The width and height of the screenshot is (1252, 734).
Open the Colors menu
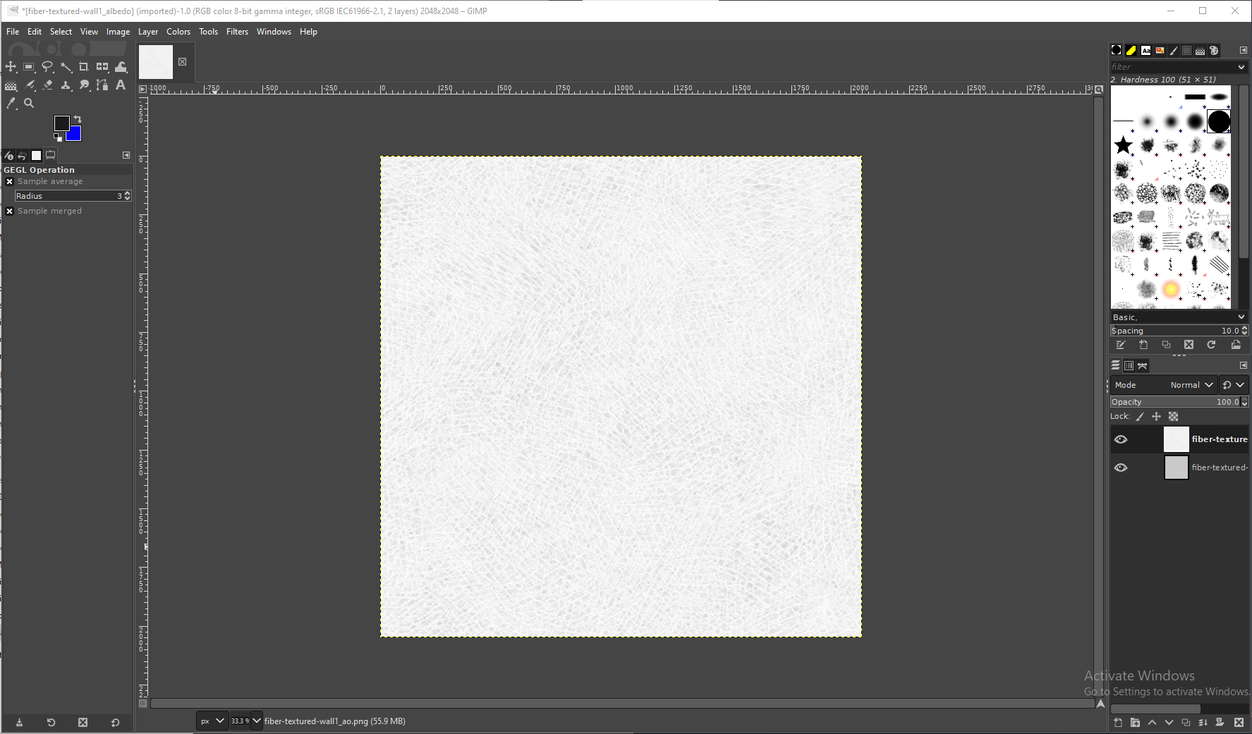coord(178,32)
